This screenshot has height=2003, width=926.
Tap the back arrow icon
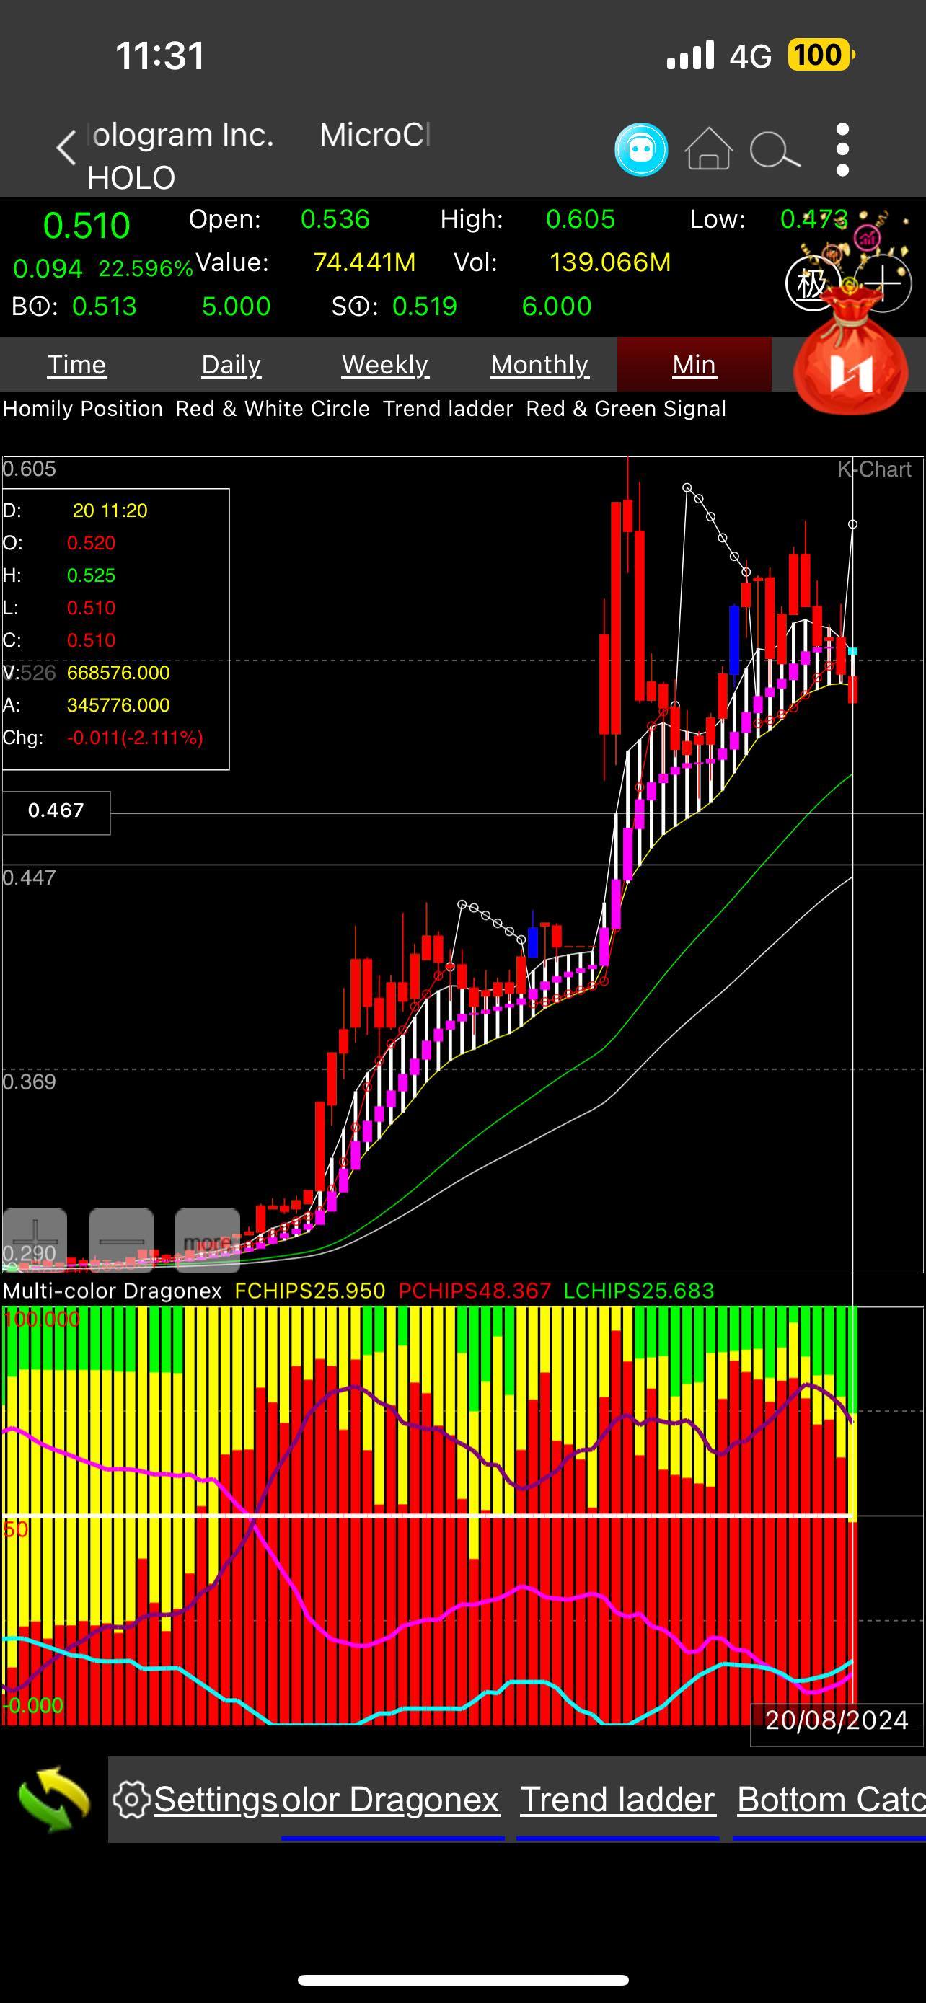pyautogui.click(x=67, y=148)
